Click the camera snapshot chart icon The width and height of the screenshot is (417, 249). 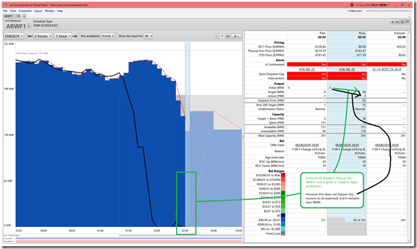(x=228, y=36)
